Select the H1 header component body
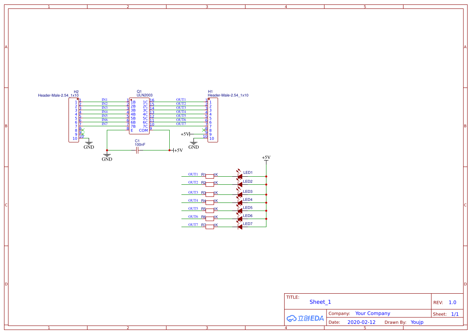472x334 pixels. 213,120
